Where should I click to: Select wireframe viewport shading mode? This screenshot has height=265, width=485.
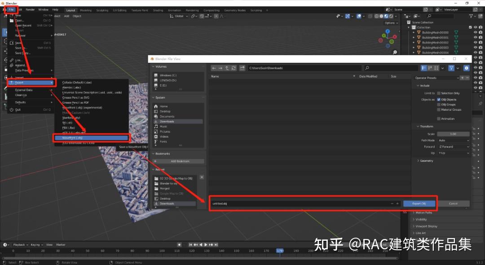[376, 16]
